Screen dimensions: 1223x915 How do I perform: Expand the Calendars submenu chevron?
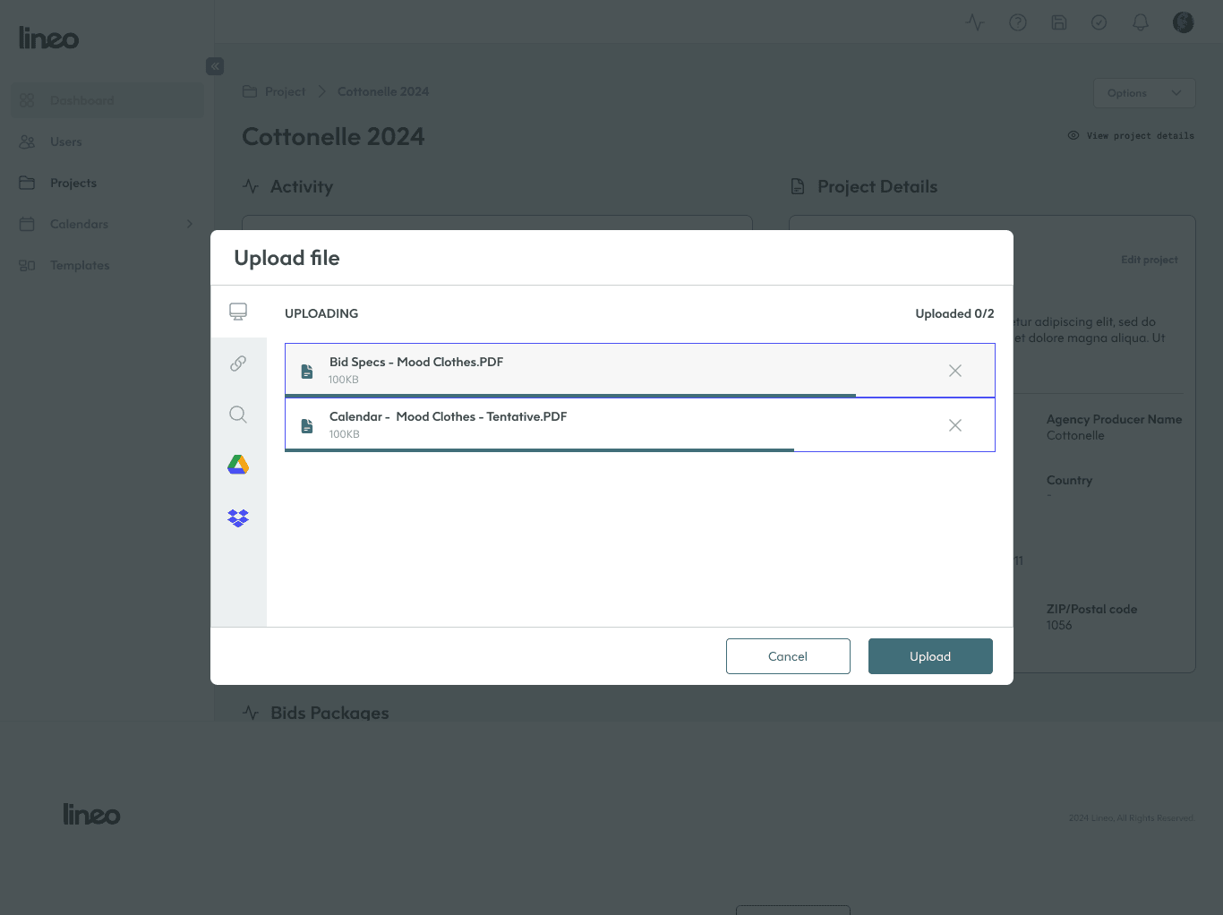pos(190,224)
